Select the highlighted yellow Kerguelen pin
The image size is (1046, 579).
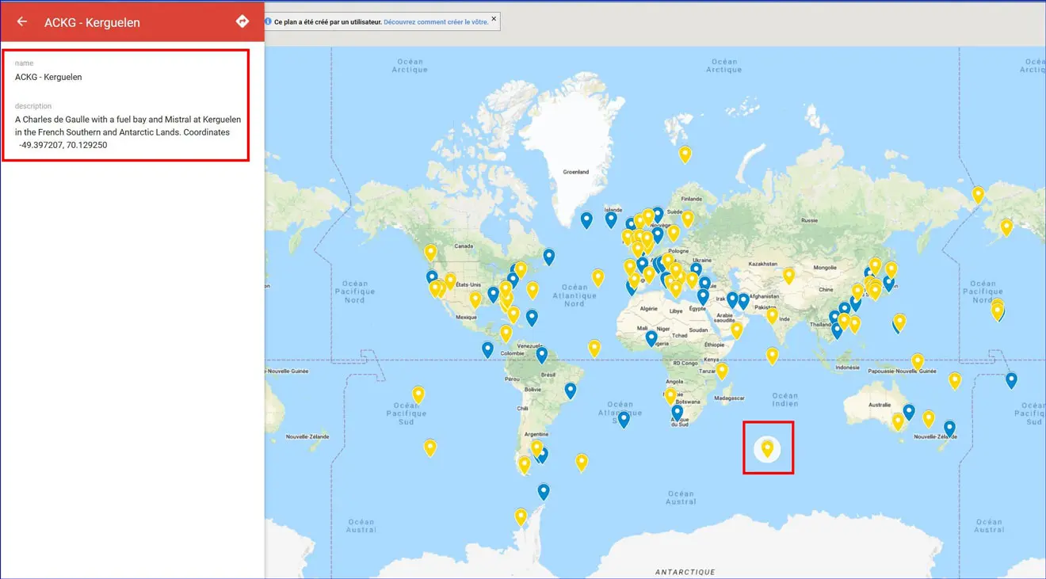click(x=767, y=449)
